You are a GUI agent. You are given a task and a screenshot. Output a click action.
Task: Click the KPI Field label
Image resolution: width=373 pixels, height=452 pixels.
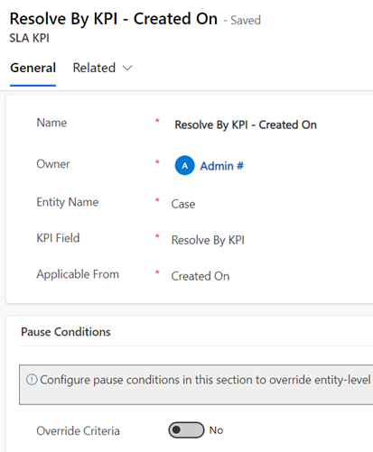click(58, 238)
